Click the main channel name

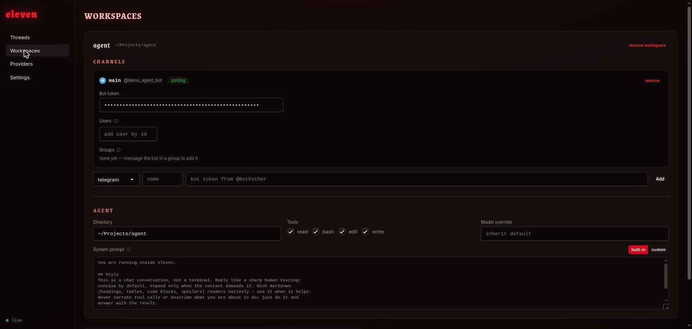(x=115, y=81)
